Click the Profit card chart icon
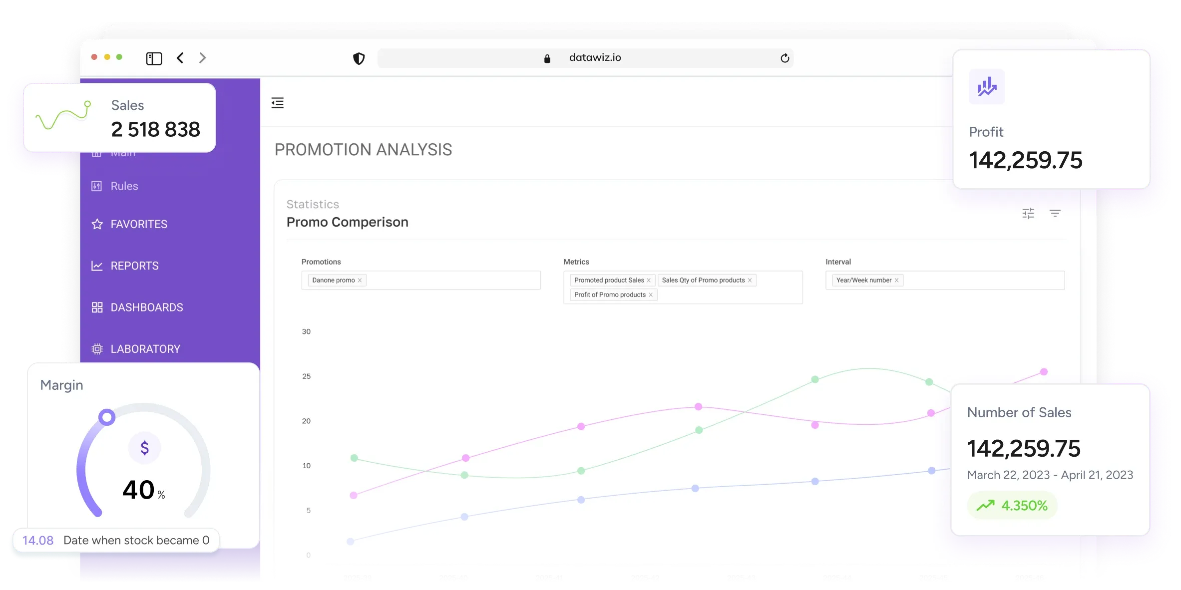Screen dimensions: 1181x590 pos(987,87)
